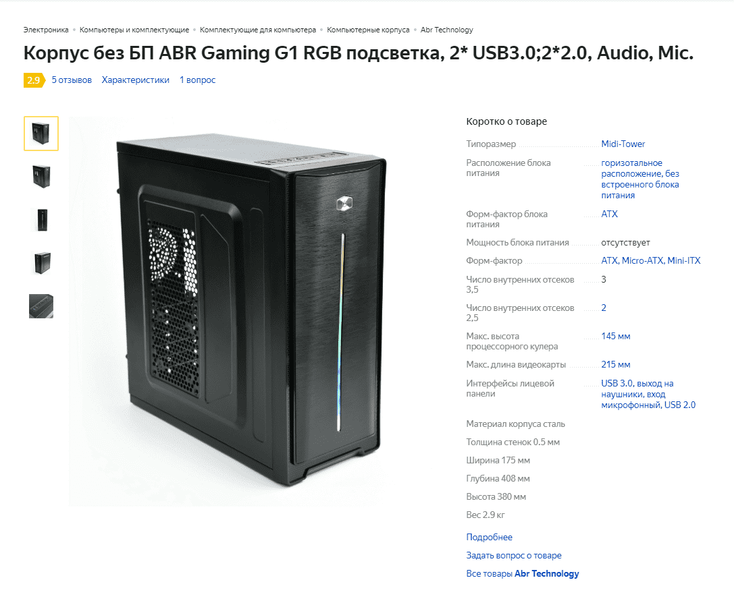
Task: Click Задать вопрос о товаре
Action: point(513,556)
